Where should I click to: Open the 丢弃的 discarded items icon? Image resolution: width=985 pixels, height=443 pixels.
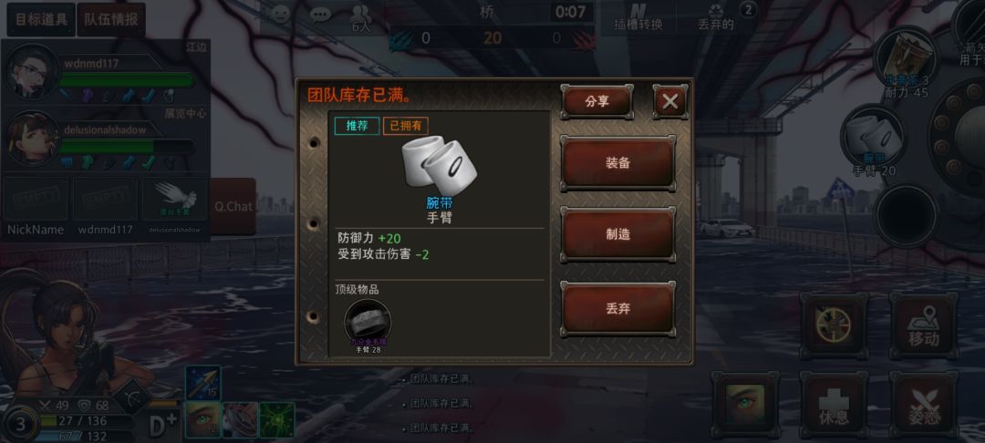point(716,17)
